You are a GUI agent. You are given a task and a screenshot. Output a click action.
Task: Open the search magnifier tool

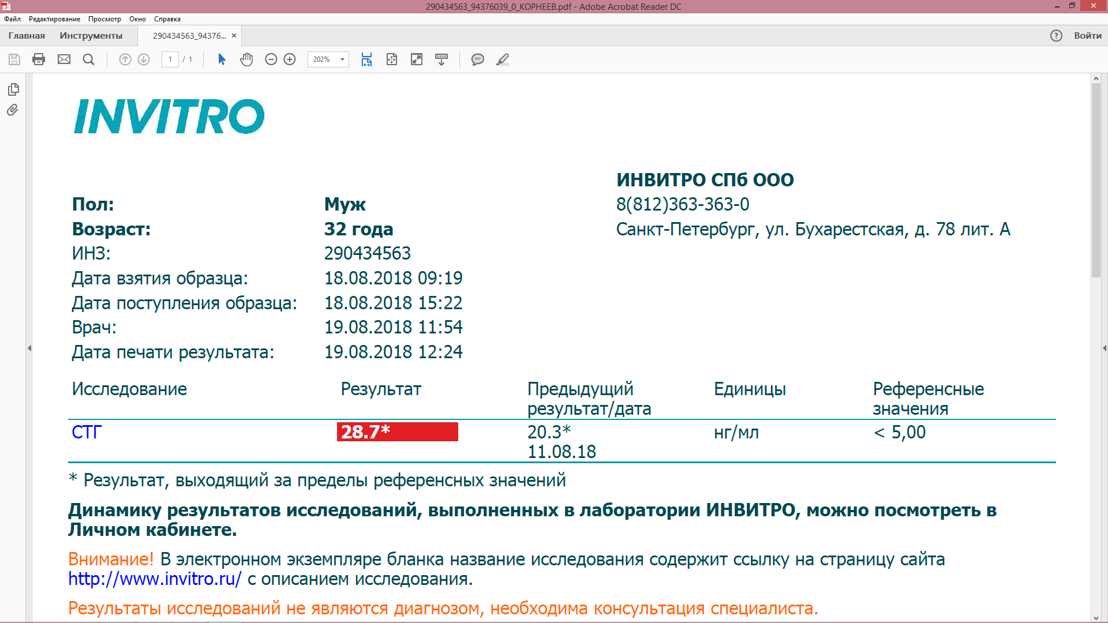click(88, 59)
